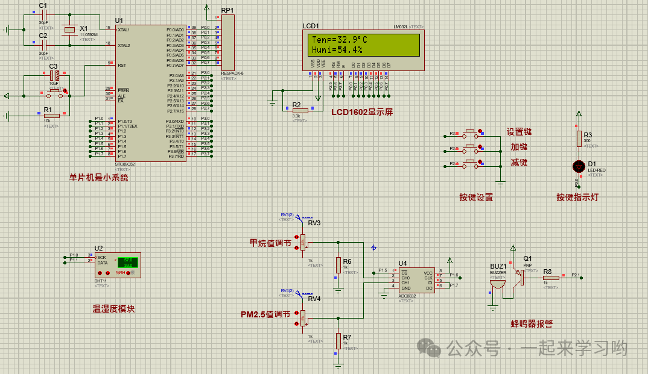Click the 按键指示灯 label

pos(577,198)
